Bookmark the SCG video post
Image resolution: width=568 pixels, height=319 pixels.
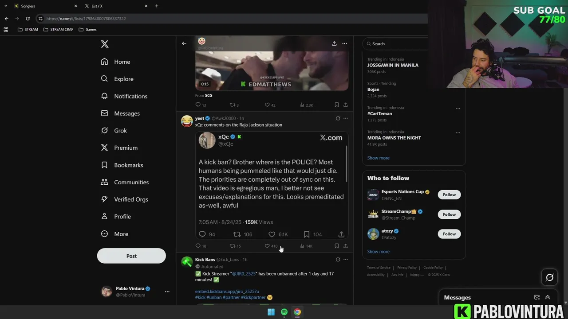(336, 105)
